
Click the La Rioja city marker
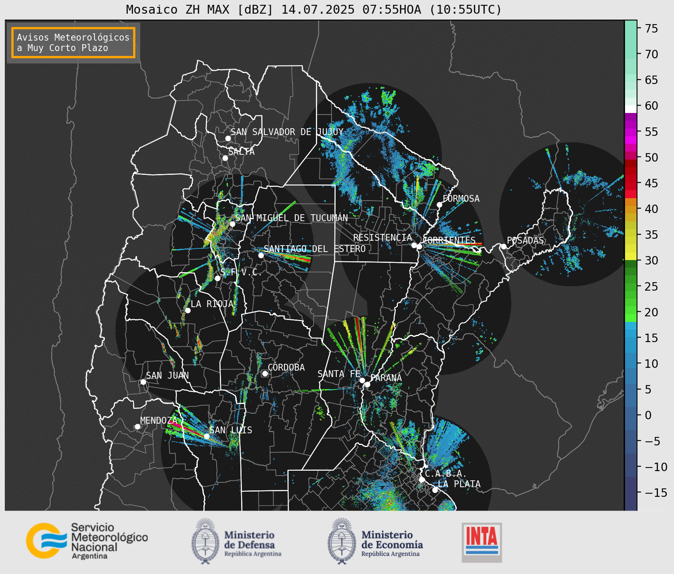(x=188, y=310)
